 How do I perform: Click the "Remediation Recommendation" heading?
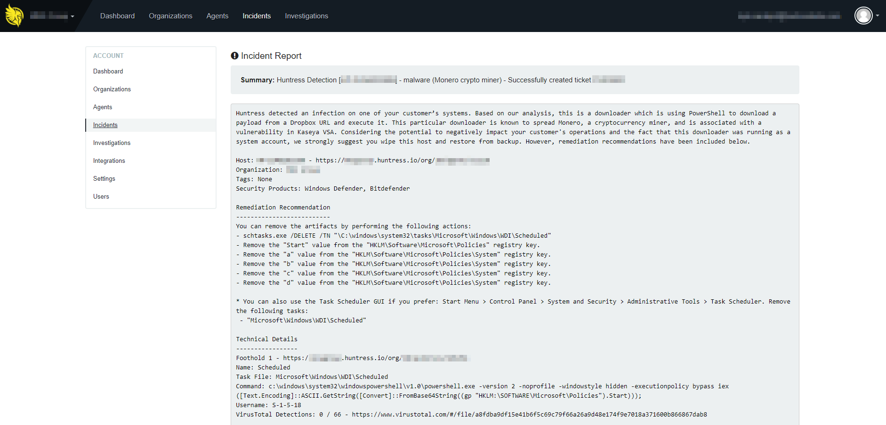[x=283, y=208]
